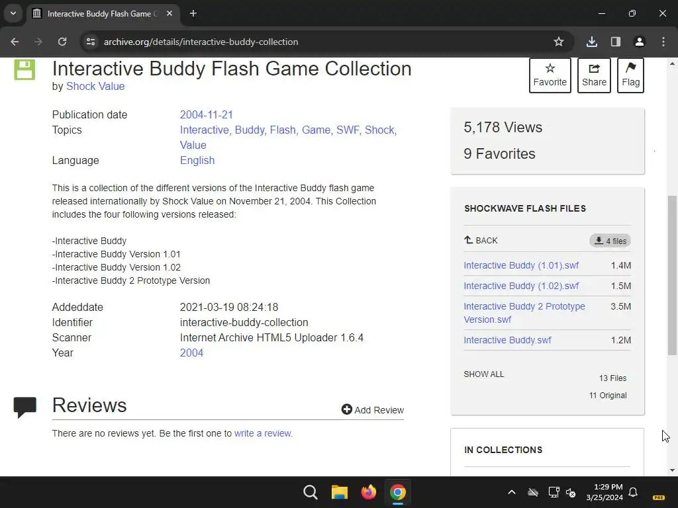Open the Year 2004 link
Screen dimensions: 678x508
[191, 353]
